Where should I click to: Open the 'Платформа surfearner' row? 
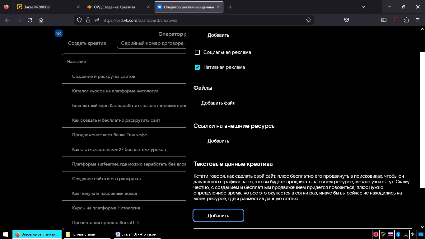124,164
